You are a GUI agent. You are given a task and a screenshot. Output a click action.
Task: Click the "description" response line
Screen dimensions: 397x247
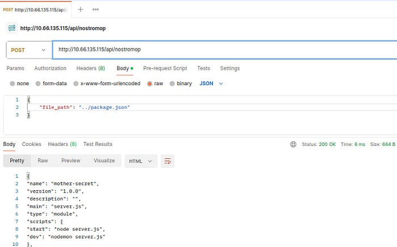[53, 199]
